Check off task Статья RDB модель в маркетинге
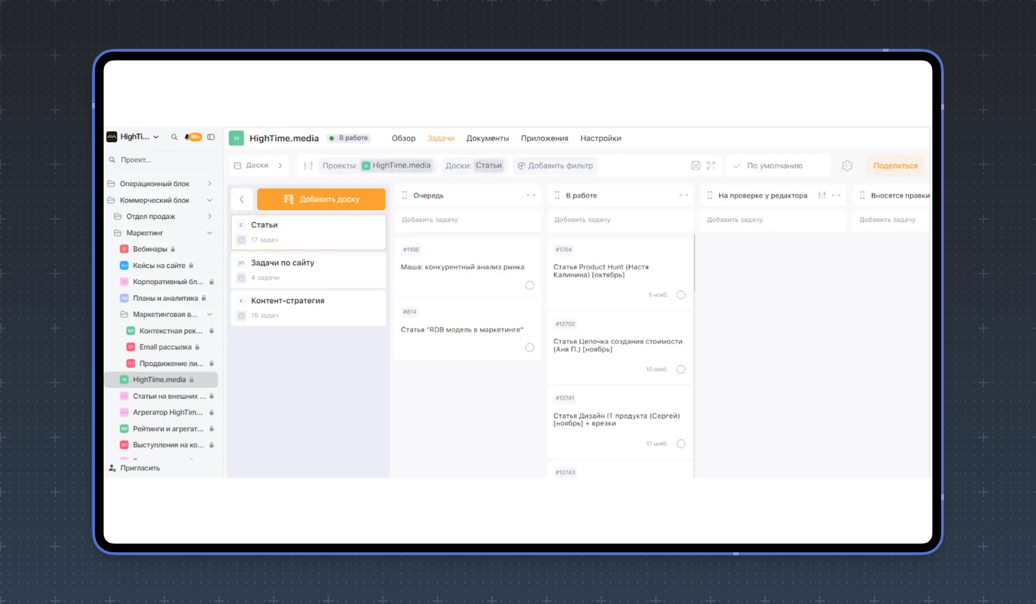This screenshot has height=604, width=1036. [x=530, y=348]
